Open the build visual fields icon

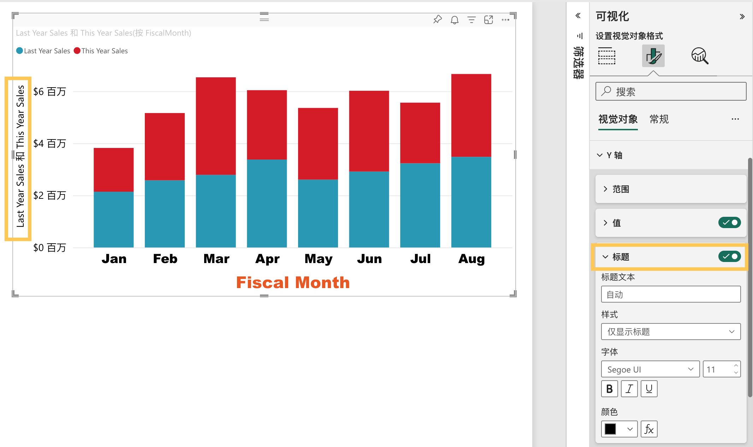(x=607, y=56)
